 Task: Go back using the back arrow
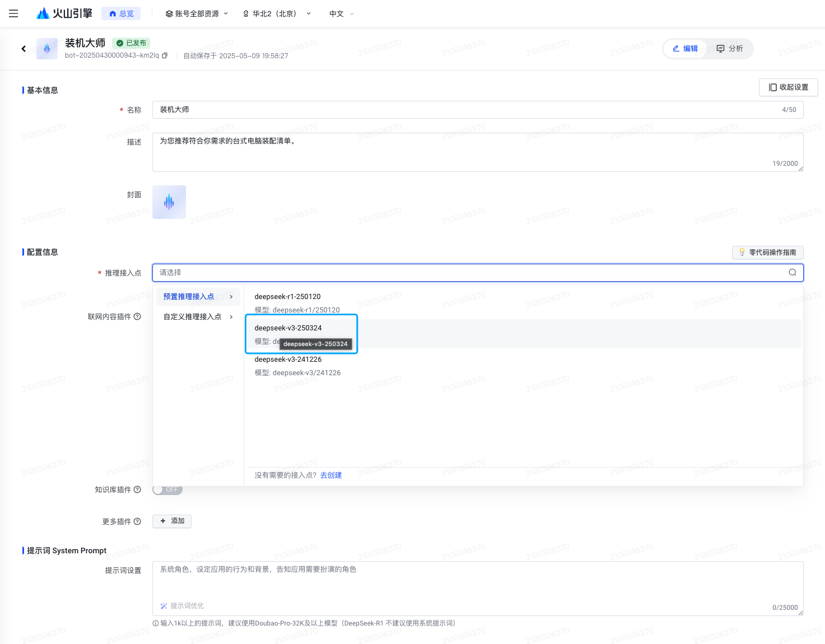click(x=24, y=49)
